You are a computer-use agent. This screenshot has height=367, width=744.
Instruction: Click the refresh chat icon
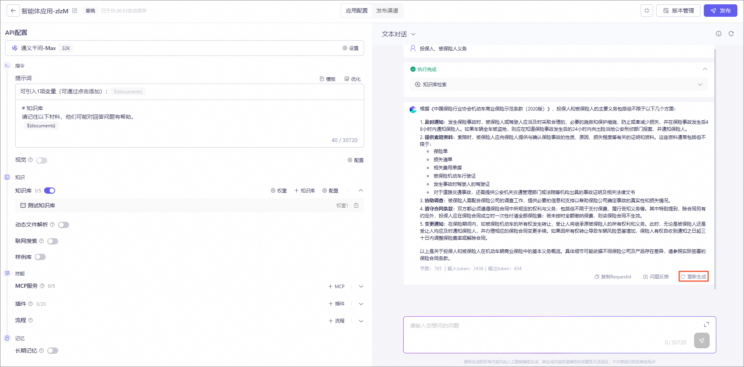731,34
